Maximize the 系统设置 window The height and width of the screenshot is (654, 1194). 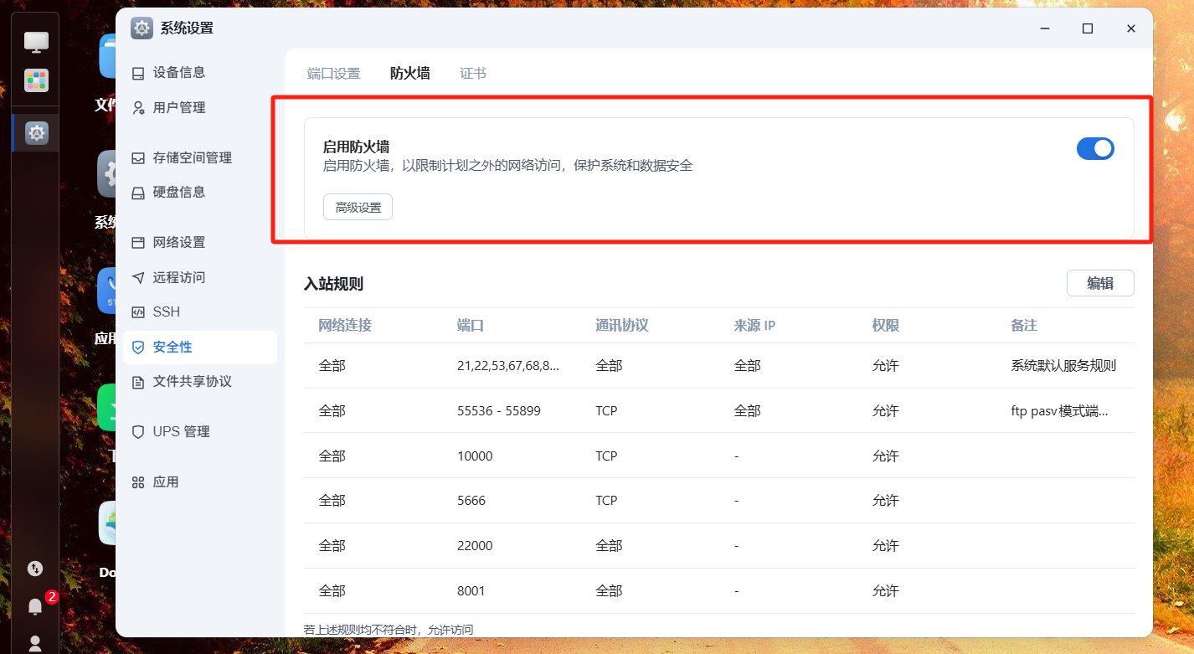[x=1087, y=28]
